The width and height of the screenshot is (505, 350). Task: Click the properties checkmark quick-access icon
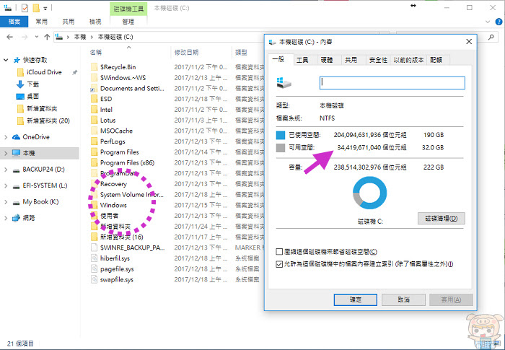(x=25, y=8)
